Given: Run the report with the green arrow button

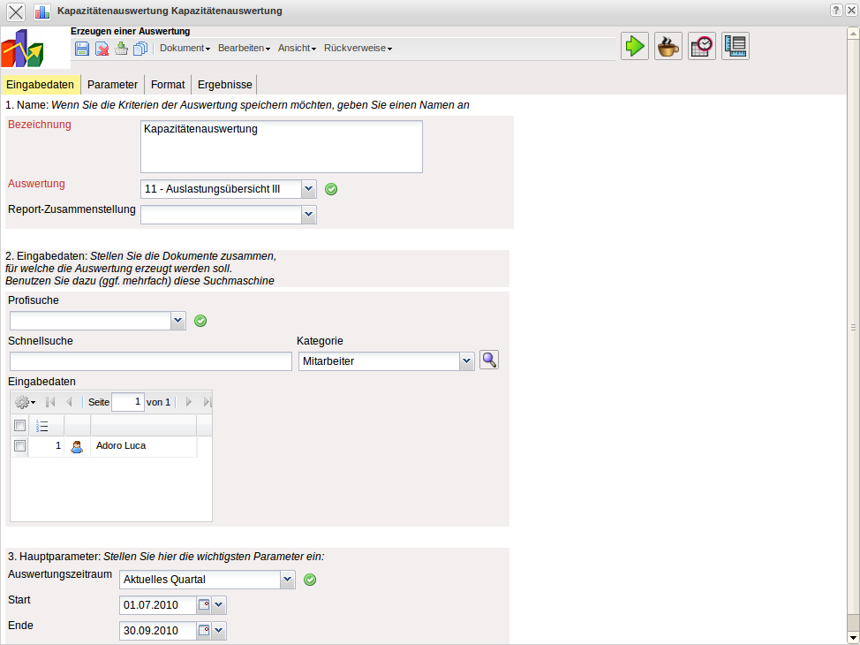Looking at the screenshot, I should click(x=634, y=46).
